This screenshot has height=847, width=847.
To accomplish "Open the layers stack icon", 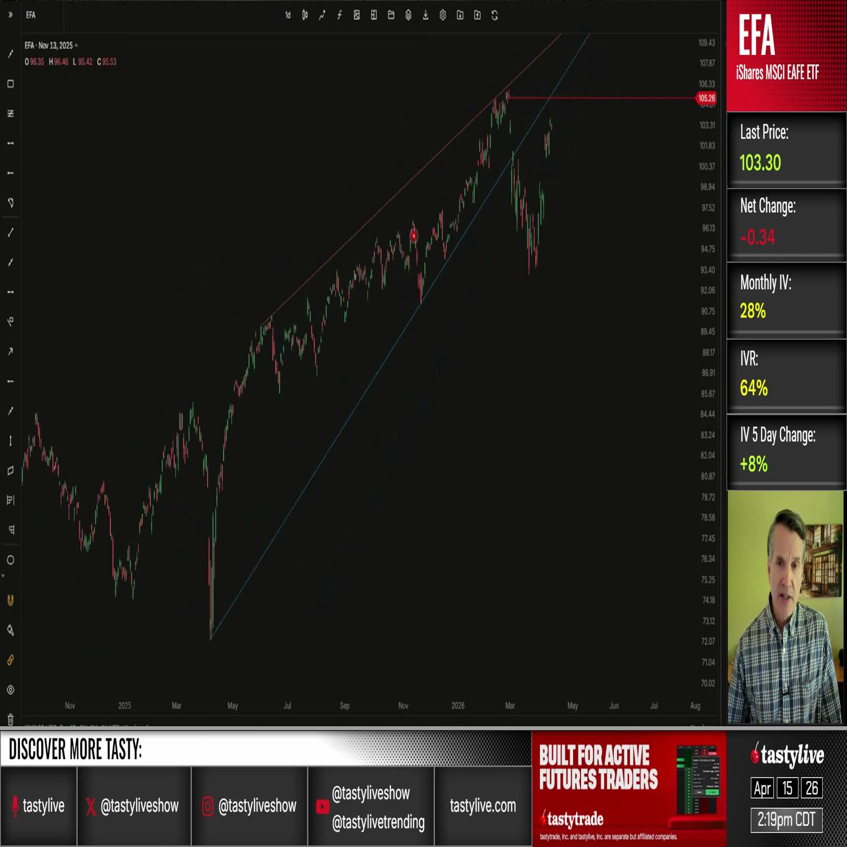I will [408, 15].
